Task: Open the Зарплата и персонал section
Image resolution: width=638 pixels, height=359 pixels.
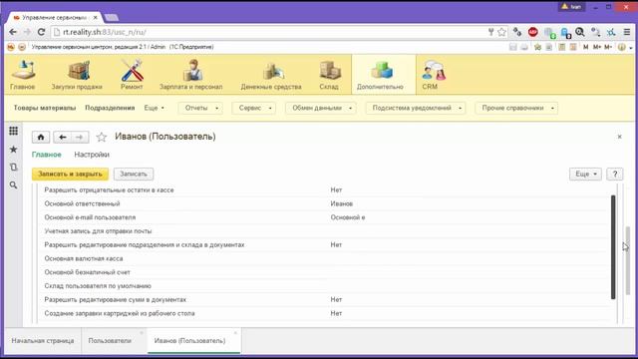Action: 190,75
